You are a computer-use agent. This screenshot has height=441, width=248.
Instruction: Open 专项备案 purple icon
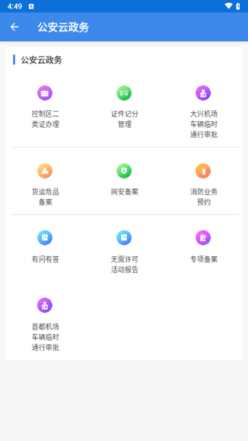[203, 238]
